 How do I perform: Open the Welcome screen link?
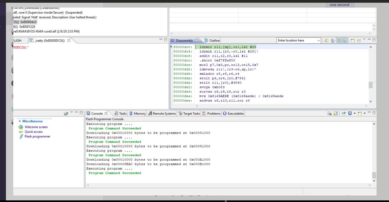coord(36,127)
